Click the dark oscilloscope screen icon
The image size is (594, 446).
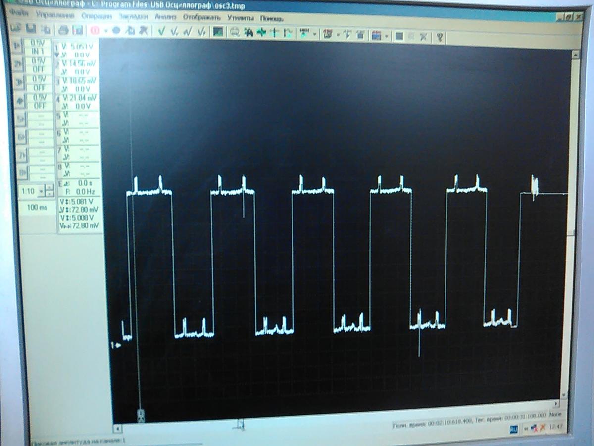pos(218,32)
